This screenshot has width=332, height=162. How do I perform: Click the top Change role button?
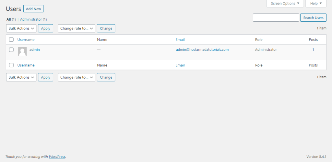pos(106,28)
